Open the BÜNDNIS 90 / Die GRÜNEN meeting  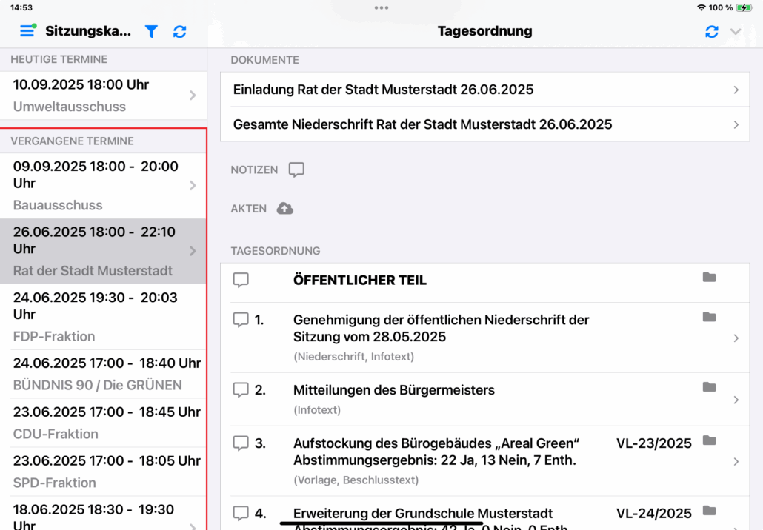tap(103, 374)
